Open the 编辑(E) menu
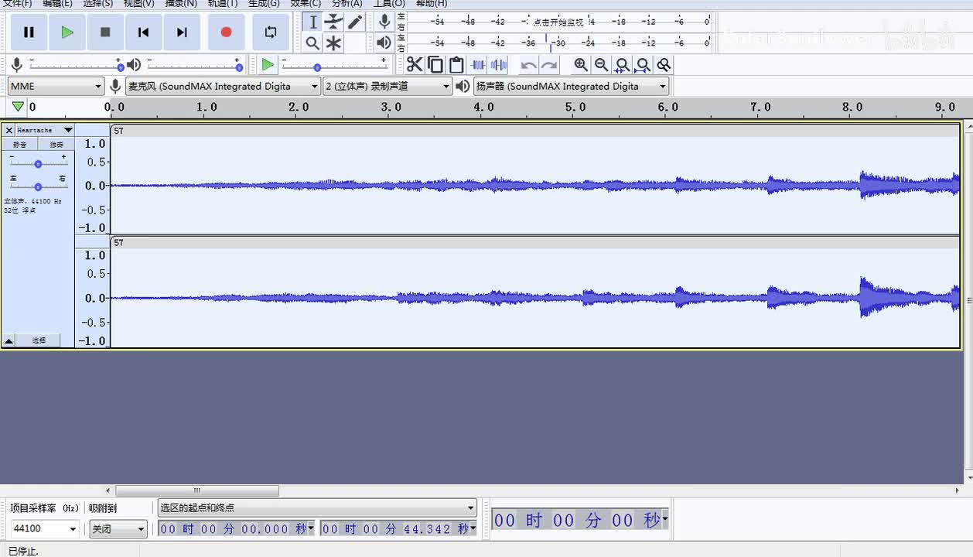Screen dimensions: 973x557 pyautogui.click(x=57, y=4)
